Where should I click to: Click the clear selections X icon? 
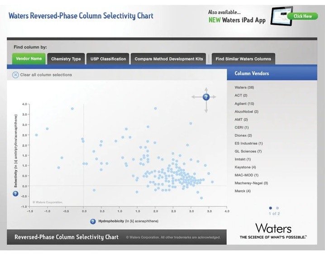click(15, 75)
